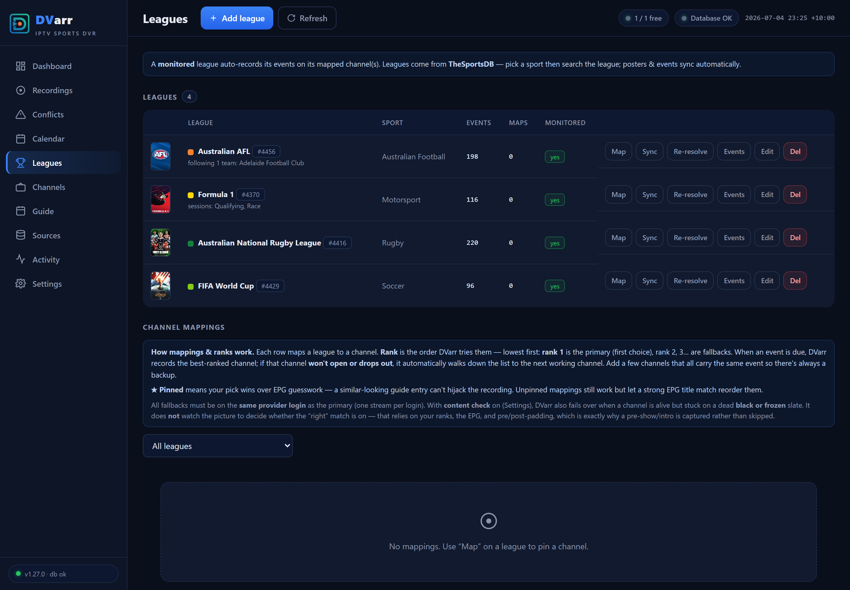Click the #4429 league ID badge
Image resolution: width=850 pixels, height=590 pixels.
[x=270, y=286]
